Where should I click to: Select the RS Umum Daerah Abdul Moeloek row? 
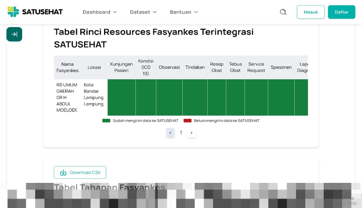(67, 97)
